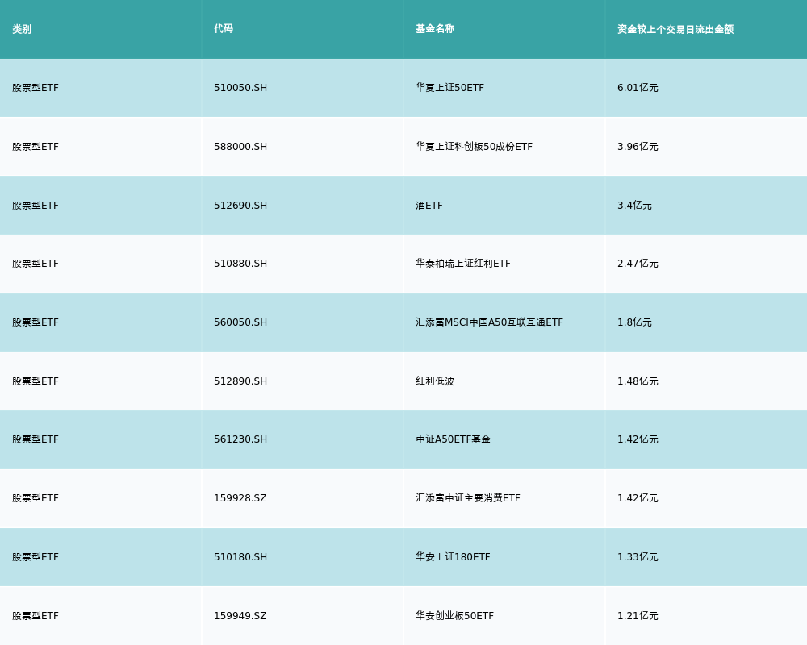Select fund name 华夏上证50ETF
Image resolution: width=807 pixels, height=645 pixels.
[x=449, y=88]
